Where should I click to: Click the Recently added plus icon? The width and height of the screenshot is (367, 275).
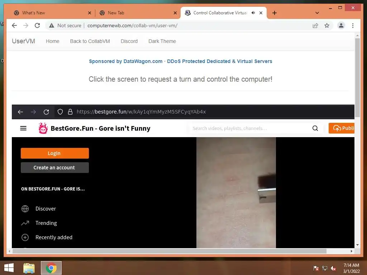[x=25, y=237]
